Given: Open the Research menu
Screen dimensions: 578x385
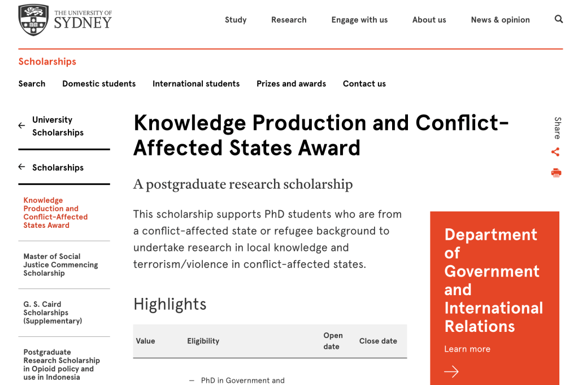Looking at the screenshot, I should click(x=289, y=20).
